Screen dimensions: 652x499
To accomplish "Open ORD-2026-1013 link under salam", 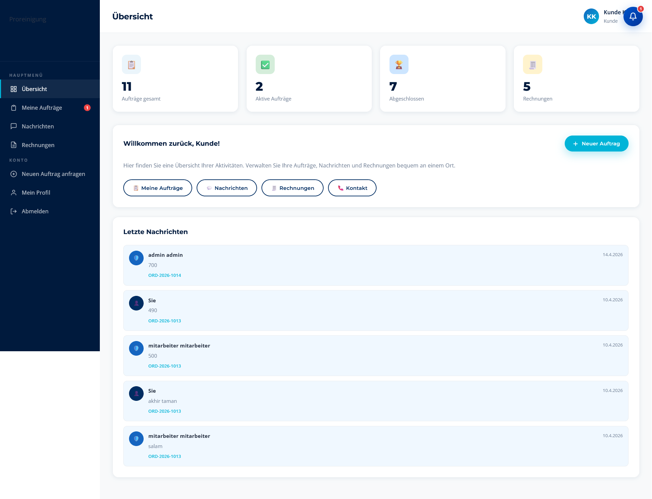I will click(x=165, y=457).
